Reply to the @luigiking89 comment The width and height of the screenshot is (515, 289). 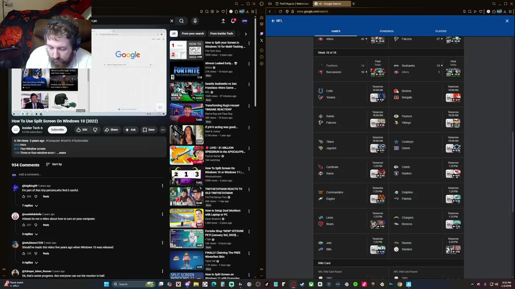[x=46, y=197]
